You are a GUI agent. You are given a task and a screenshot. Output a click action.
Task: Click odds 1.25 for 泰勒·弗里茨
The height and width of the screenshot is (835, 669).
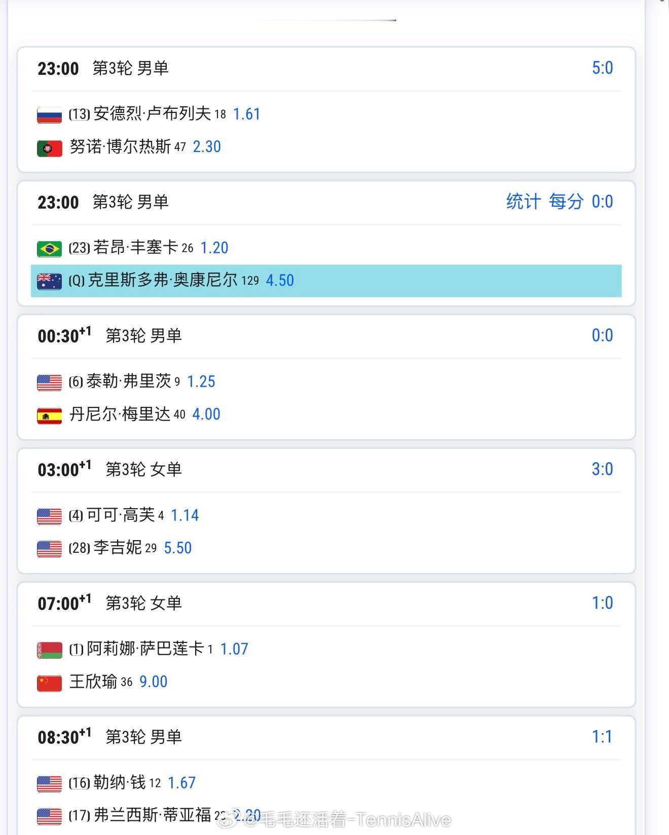201,382
